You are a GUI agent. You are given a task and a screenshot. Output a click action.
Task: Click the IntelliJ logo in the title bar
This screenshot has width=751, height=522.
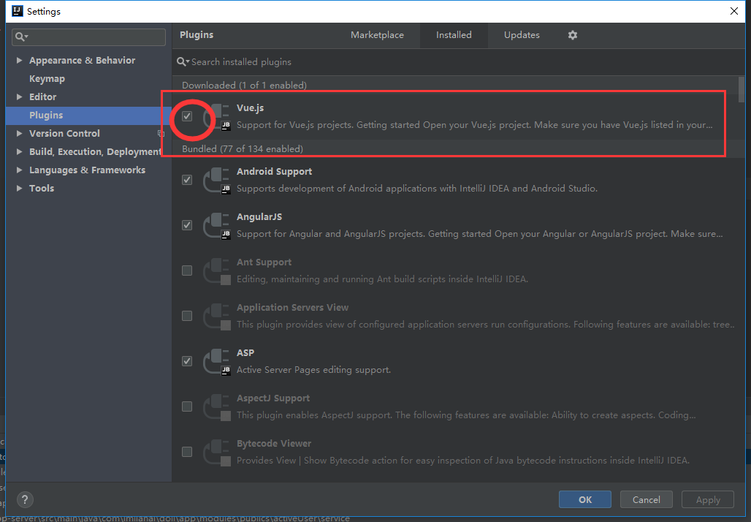click(x=18, y=11)
